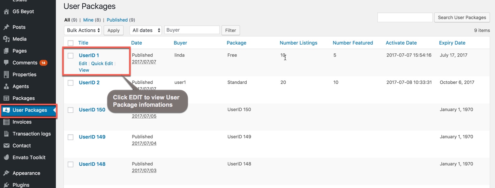Click the G5 Beyot home icon
This screenshot has height=188, width=495.
(6, 12)
